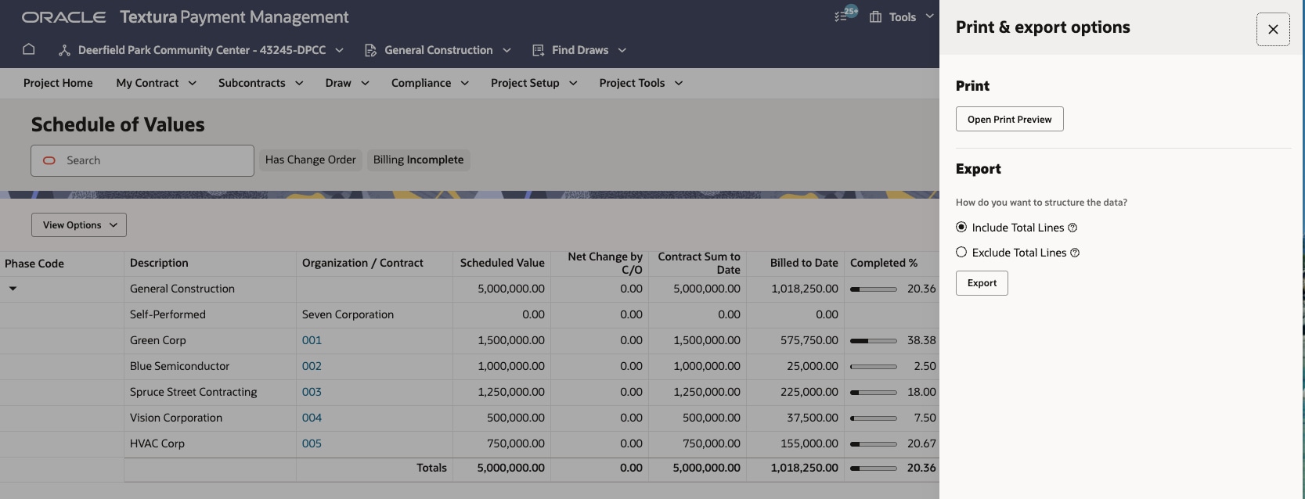Collapse the General Construction phase row
The height and width of the screenshot is (499, 1305).
coord(13,289)
